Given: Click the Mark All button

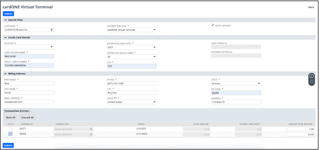Looking at the screenshot, I should tap(11, 118).
